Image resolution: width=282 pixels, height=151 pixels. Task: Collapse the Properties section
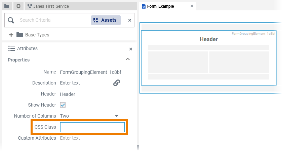point(127,59)
